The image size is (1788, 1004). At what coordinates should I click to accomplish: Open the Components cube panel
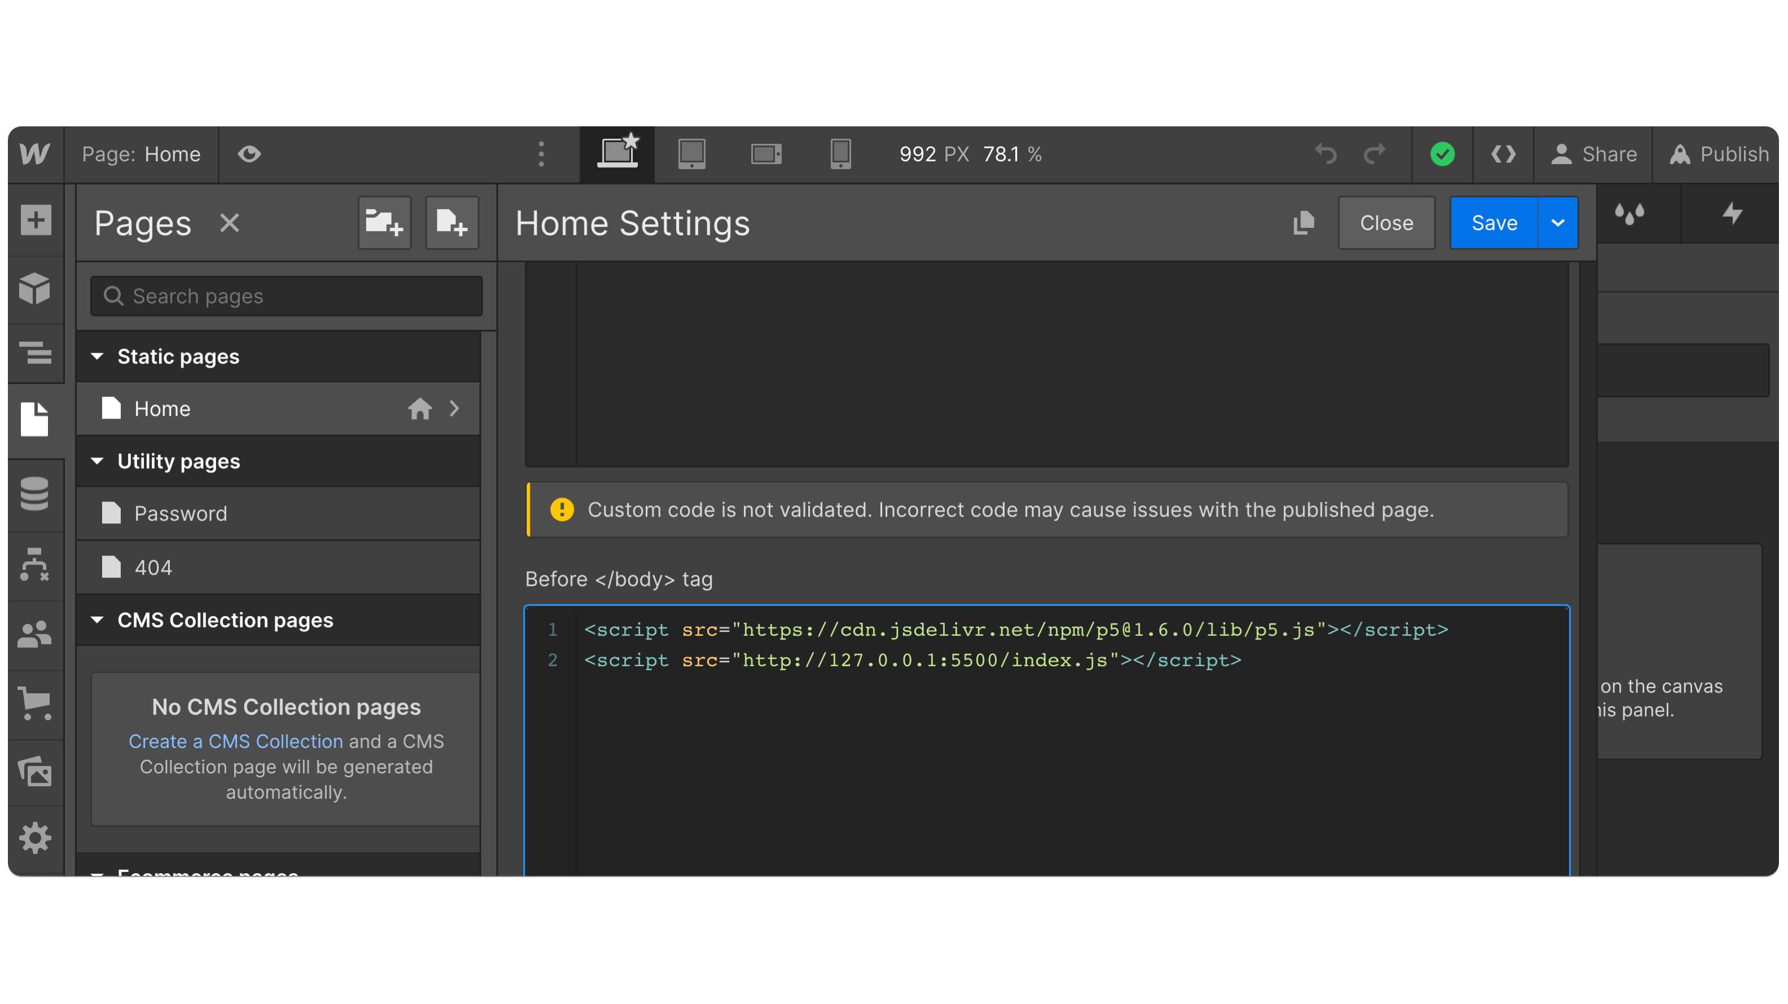tap(34, 288)
